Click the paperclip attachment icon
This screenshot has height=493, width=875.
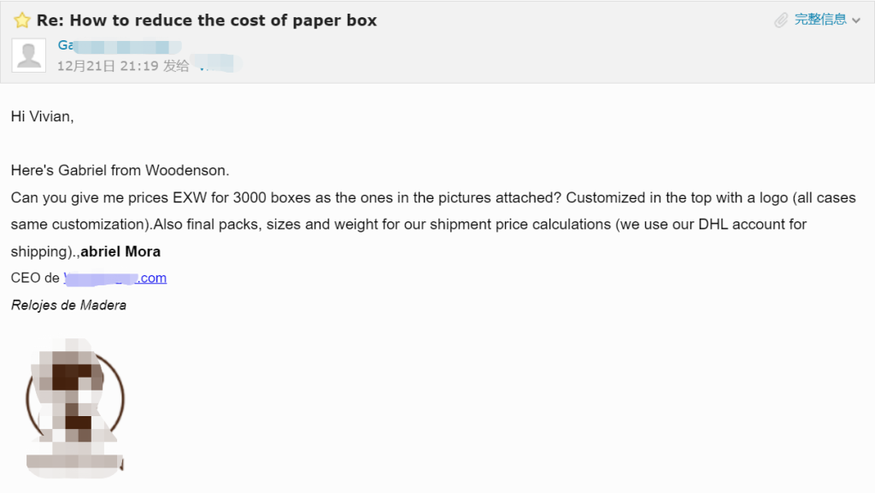(781, 21)
